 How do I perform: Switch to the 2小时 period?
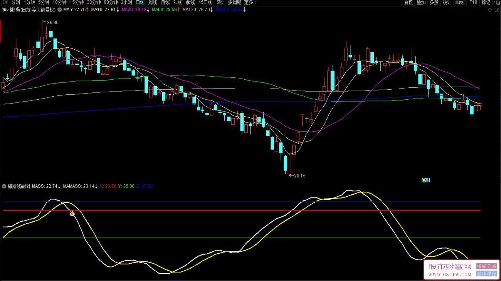[126, 2]
